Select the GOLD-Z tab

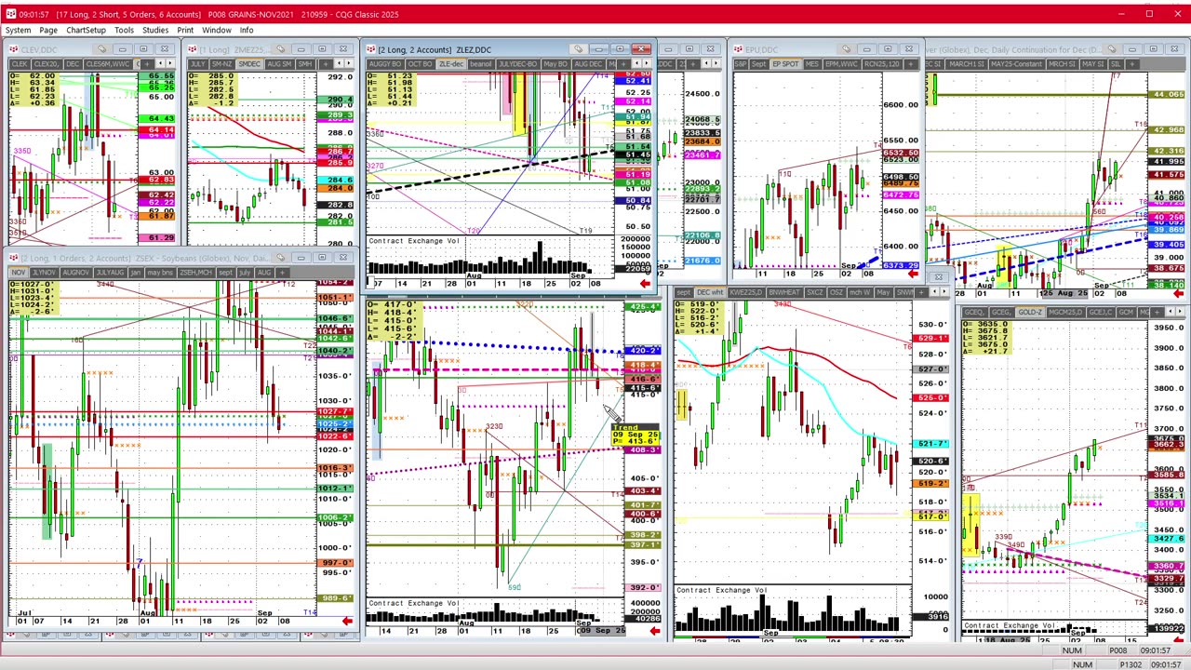pyautogui.click(x=1029, y=312)
